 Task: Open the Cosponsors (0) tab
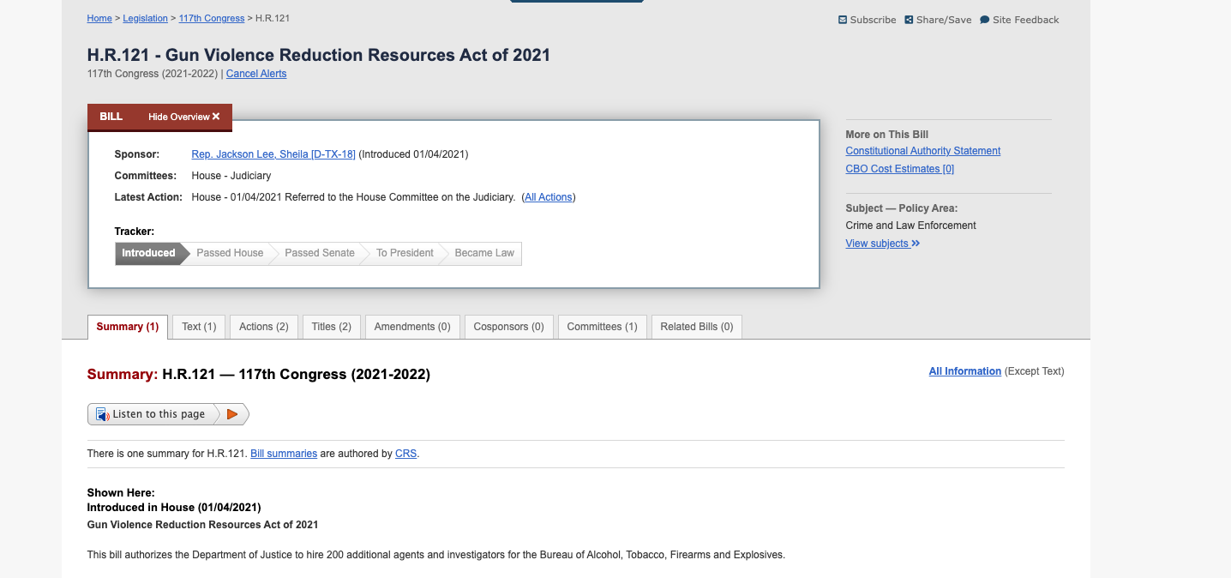click(x=508, y=327)
